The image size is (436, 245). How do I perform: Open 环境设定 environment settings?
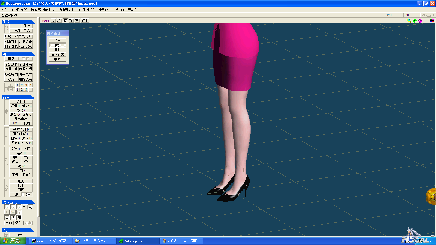[x=11, y=36]
